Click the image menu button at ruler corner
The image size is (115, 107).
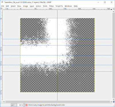(1, 9)
